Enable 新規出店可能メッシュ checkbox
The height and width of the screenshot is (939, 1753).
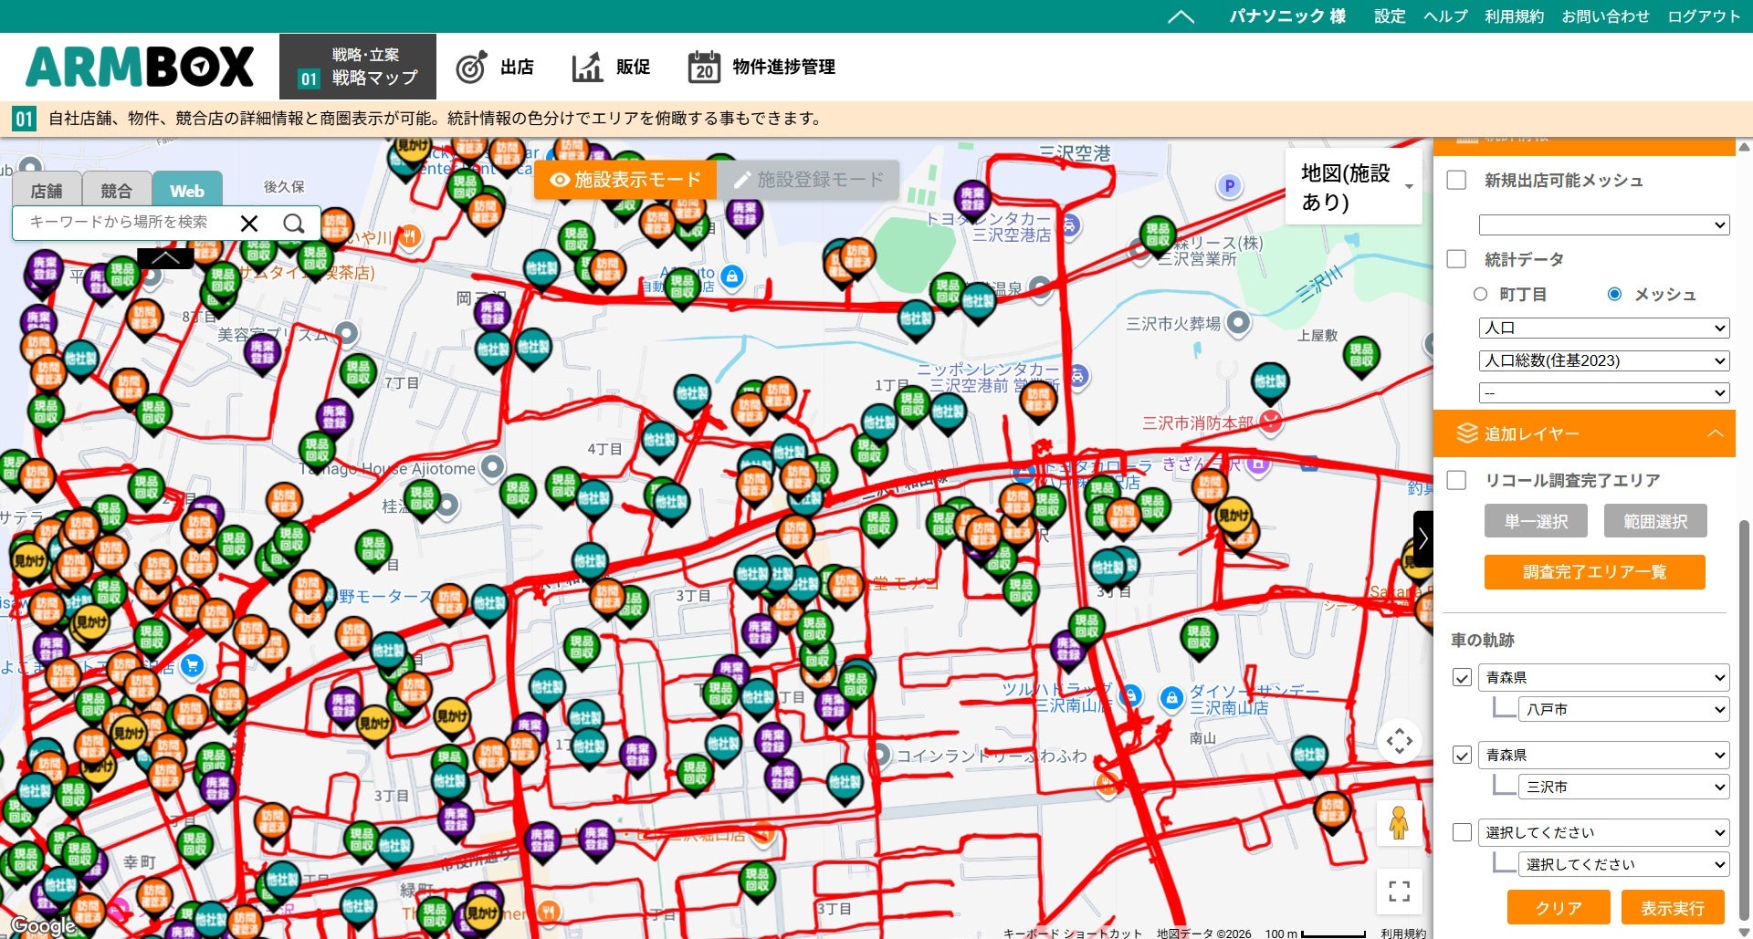1457,181
